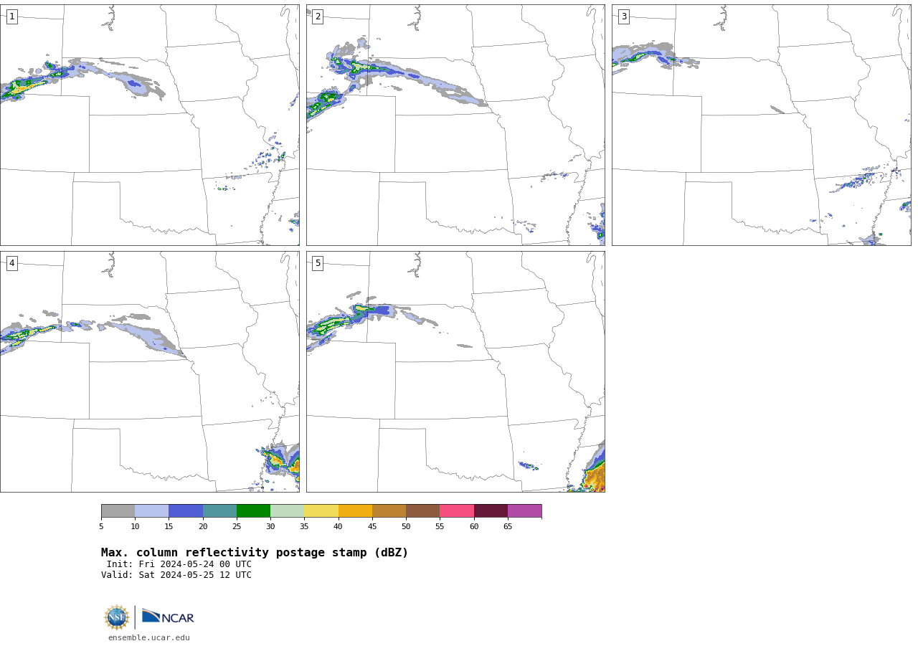This screenshot has height=646, width=918.
Task: Open ensemble member 3 reflectivity map
Action: pos(761,125)
